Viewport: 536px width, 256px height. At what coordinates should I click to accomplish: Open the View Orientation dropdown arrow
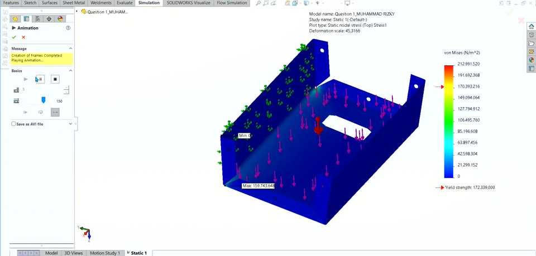click(x=300, y=3)
